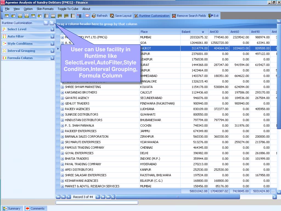Viewport: 281px width, 211px height.
Task: Click the red-arrow indented list icon
Action: click(79, 16)
